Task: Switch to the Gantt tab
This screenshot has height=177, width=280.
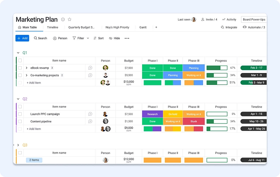Action: click(143, 27)
